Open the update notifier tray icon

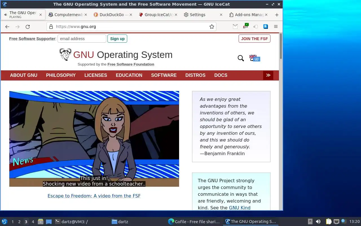(x=343, y=221)
